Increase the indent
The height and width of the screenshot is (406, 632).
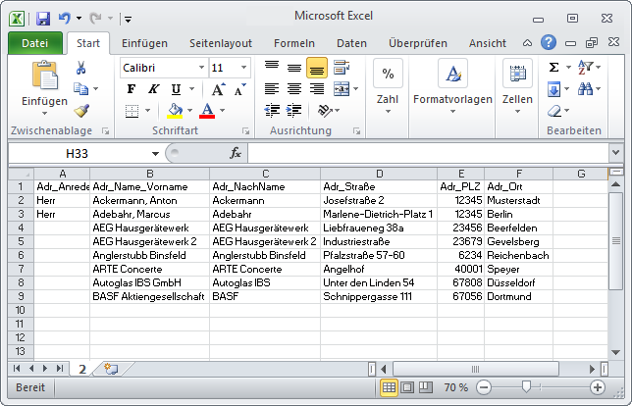(x=294, y=110)
